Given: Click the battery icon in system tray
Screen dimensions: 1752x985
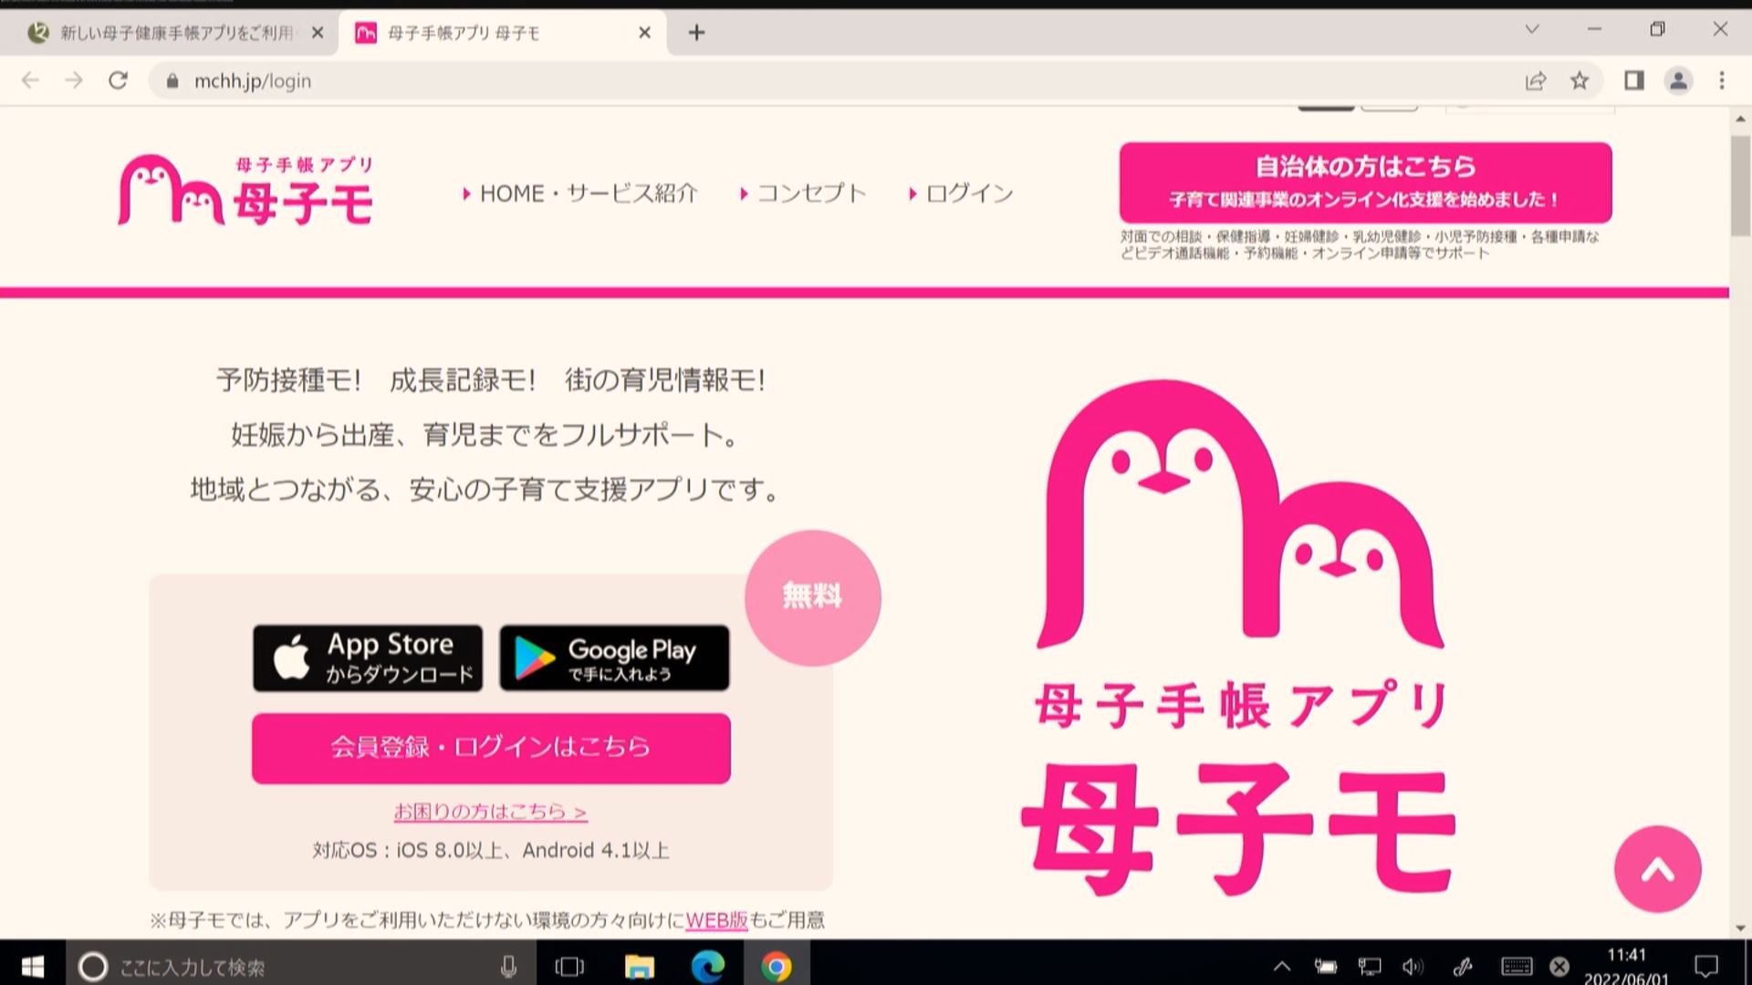Looking at the screenshot, I should click(1326, 967).
